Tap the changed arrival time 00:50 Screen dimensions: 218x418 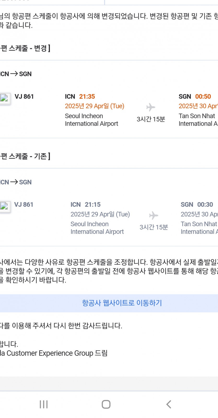(203, 97)
